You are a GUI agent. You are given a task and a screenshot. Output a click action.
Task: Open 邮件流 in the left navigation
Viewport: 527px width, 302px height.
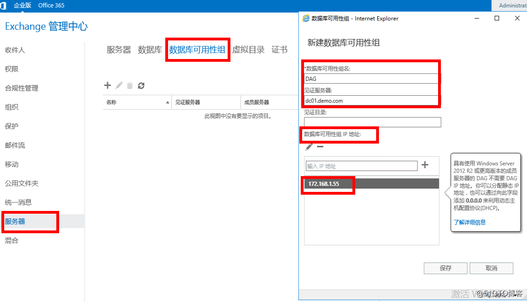(15, 145)
